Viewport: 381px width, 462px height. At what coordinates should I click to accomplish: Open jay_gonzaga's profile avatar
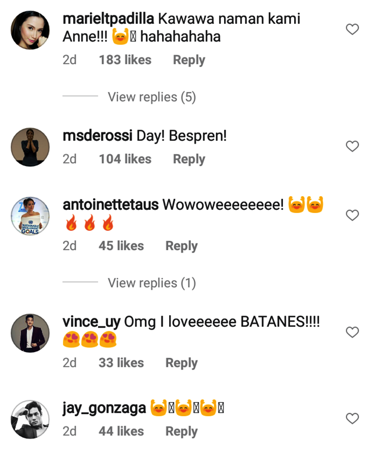coord(30,419)
